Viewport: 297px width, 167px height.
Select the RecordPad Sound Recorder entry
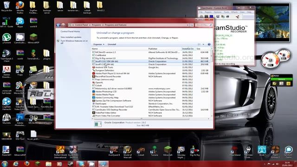tap(150, 77)
